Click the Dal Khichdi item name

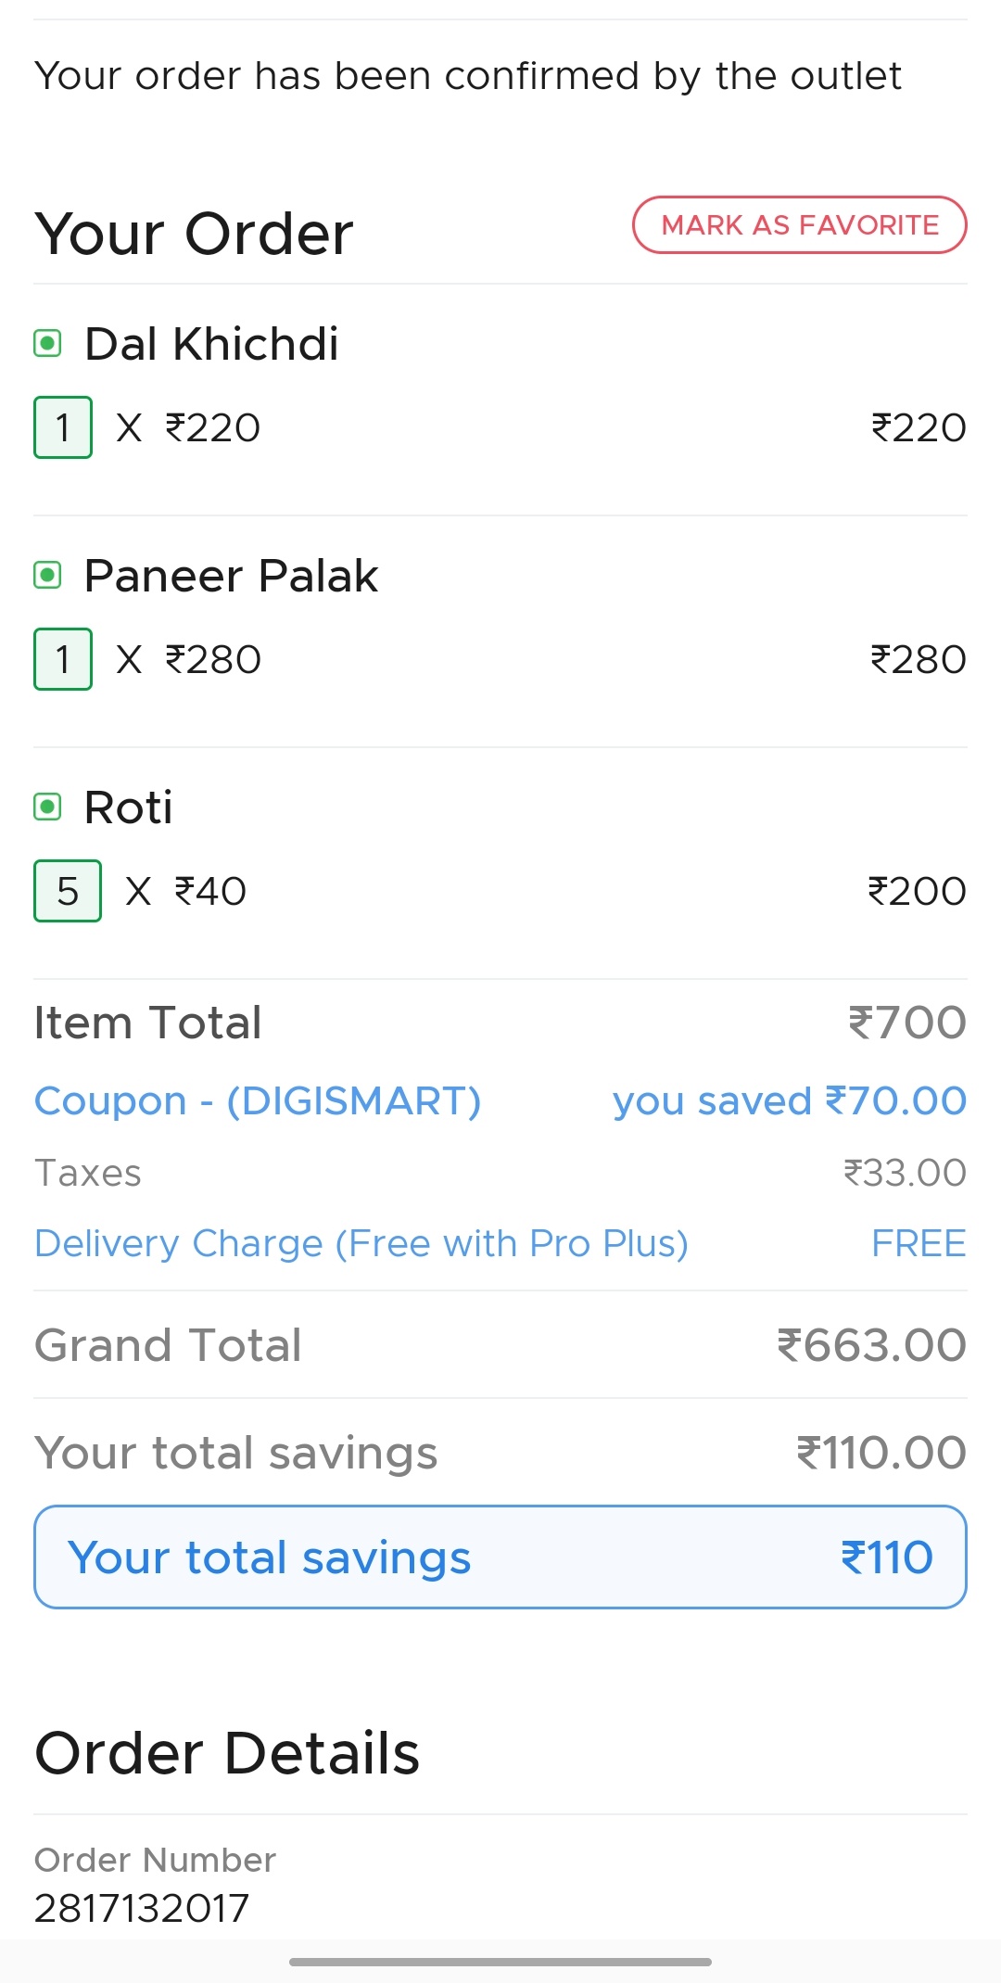[211, 344]
